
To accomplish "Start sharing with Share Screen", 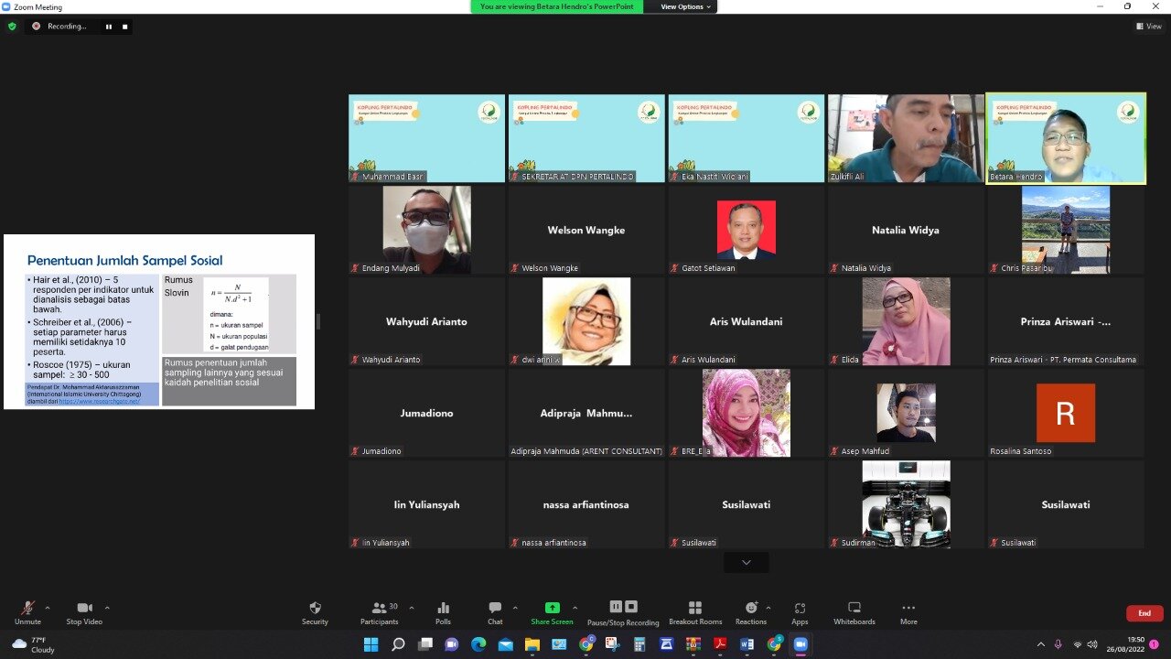I will pyautogui.click(x=552, y=612).
